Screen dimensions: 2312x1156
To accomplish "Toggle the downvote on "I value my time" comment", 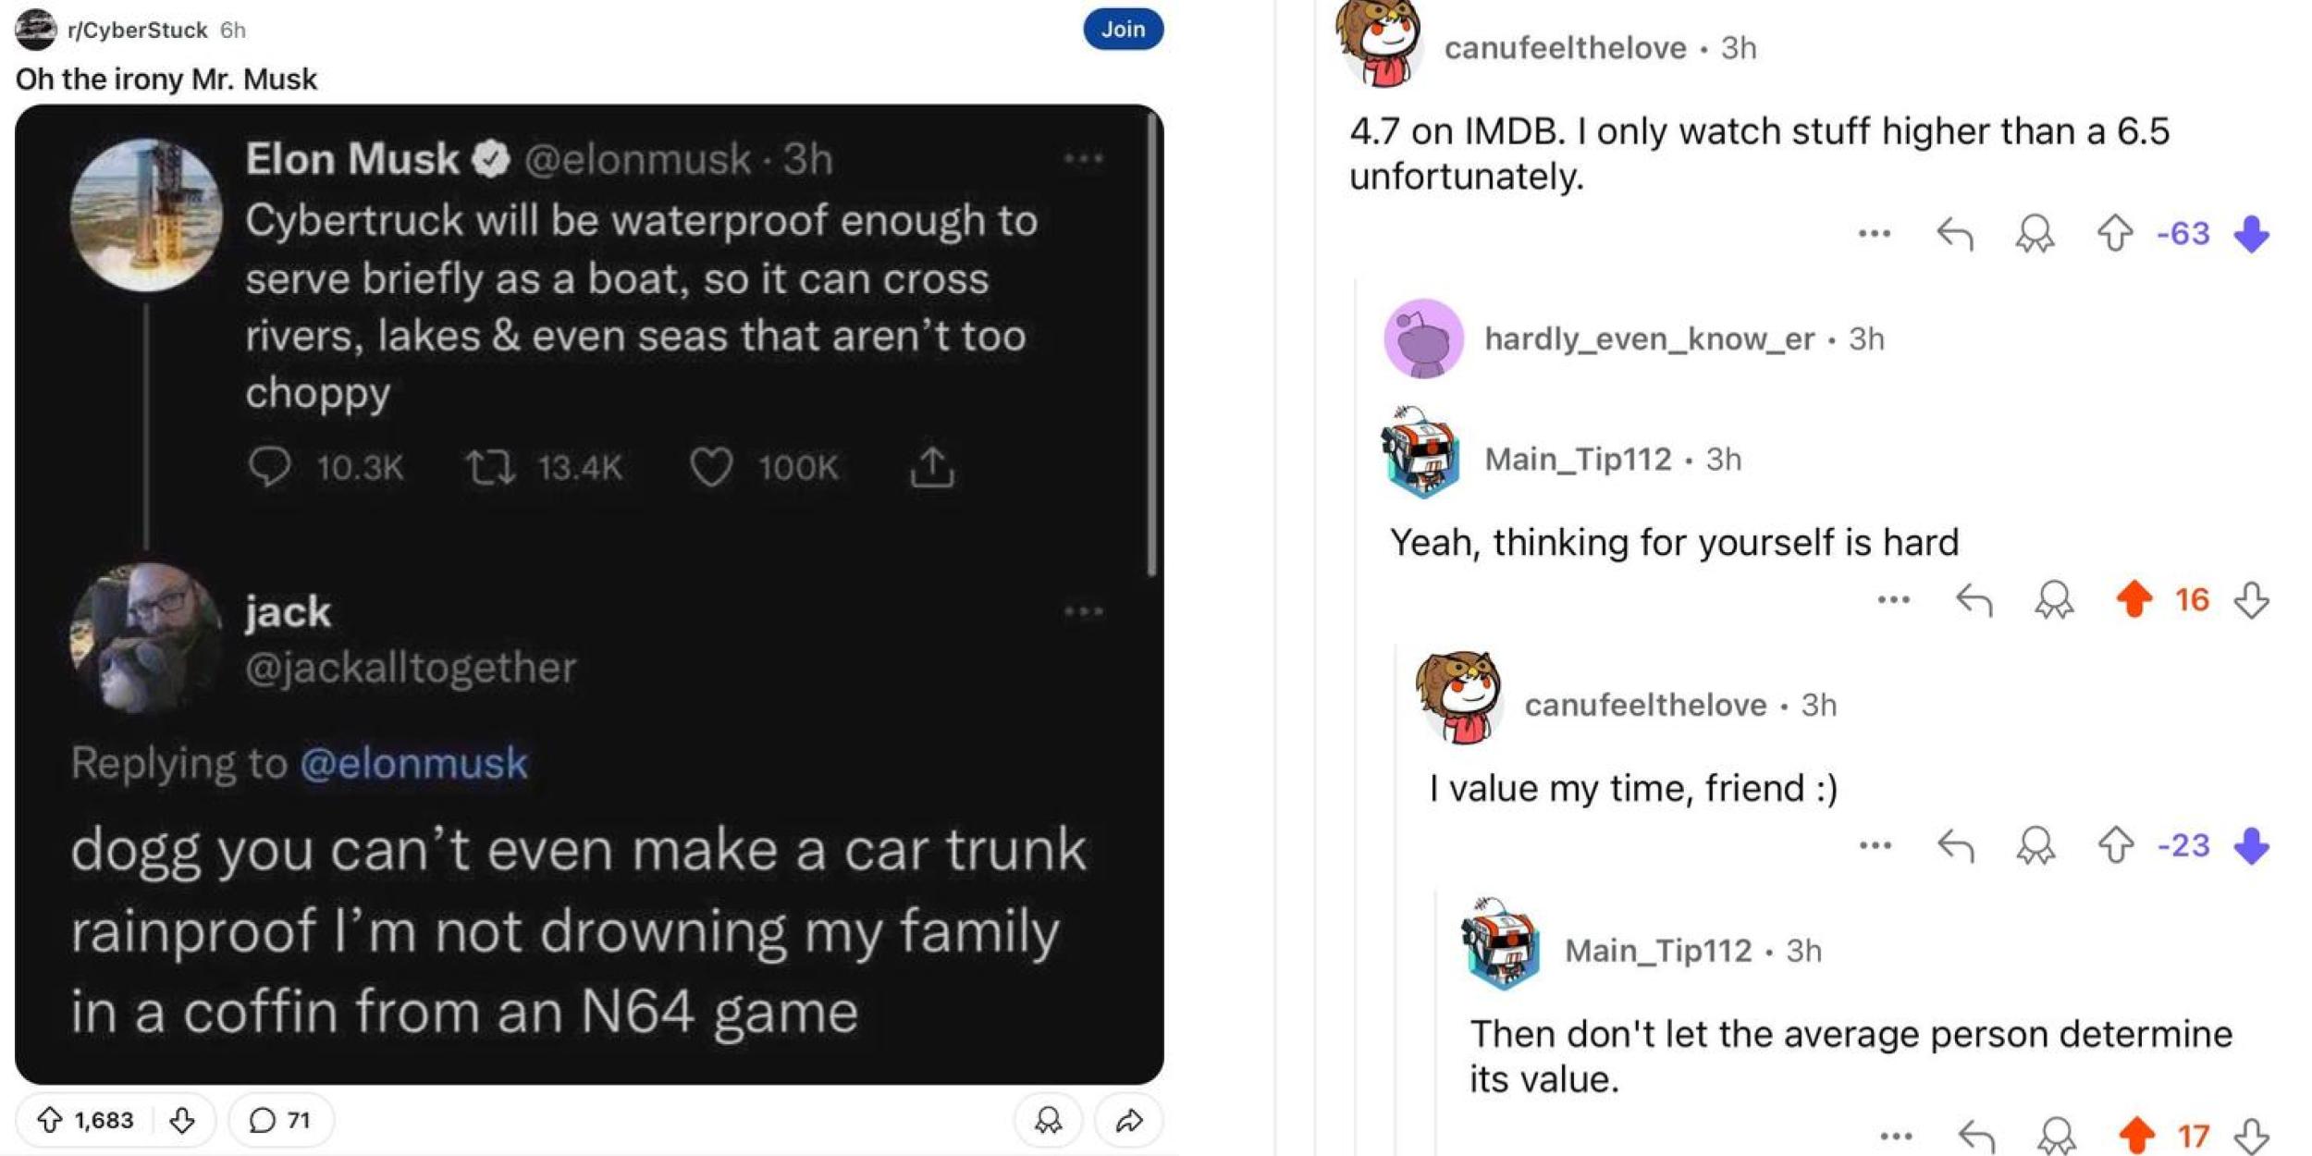I will point(2251,845).
